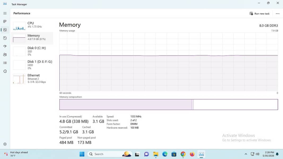Select Disk 0 (C: H:) entry
The width and height of the screenshot is (283, 159).
click(32, 51)
